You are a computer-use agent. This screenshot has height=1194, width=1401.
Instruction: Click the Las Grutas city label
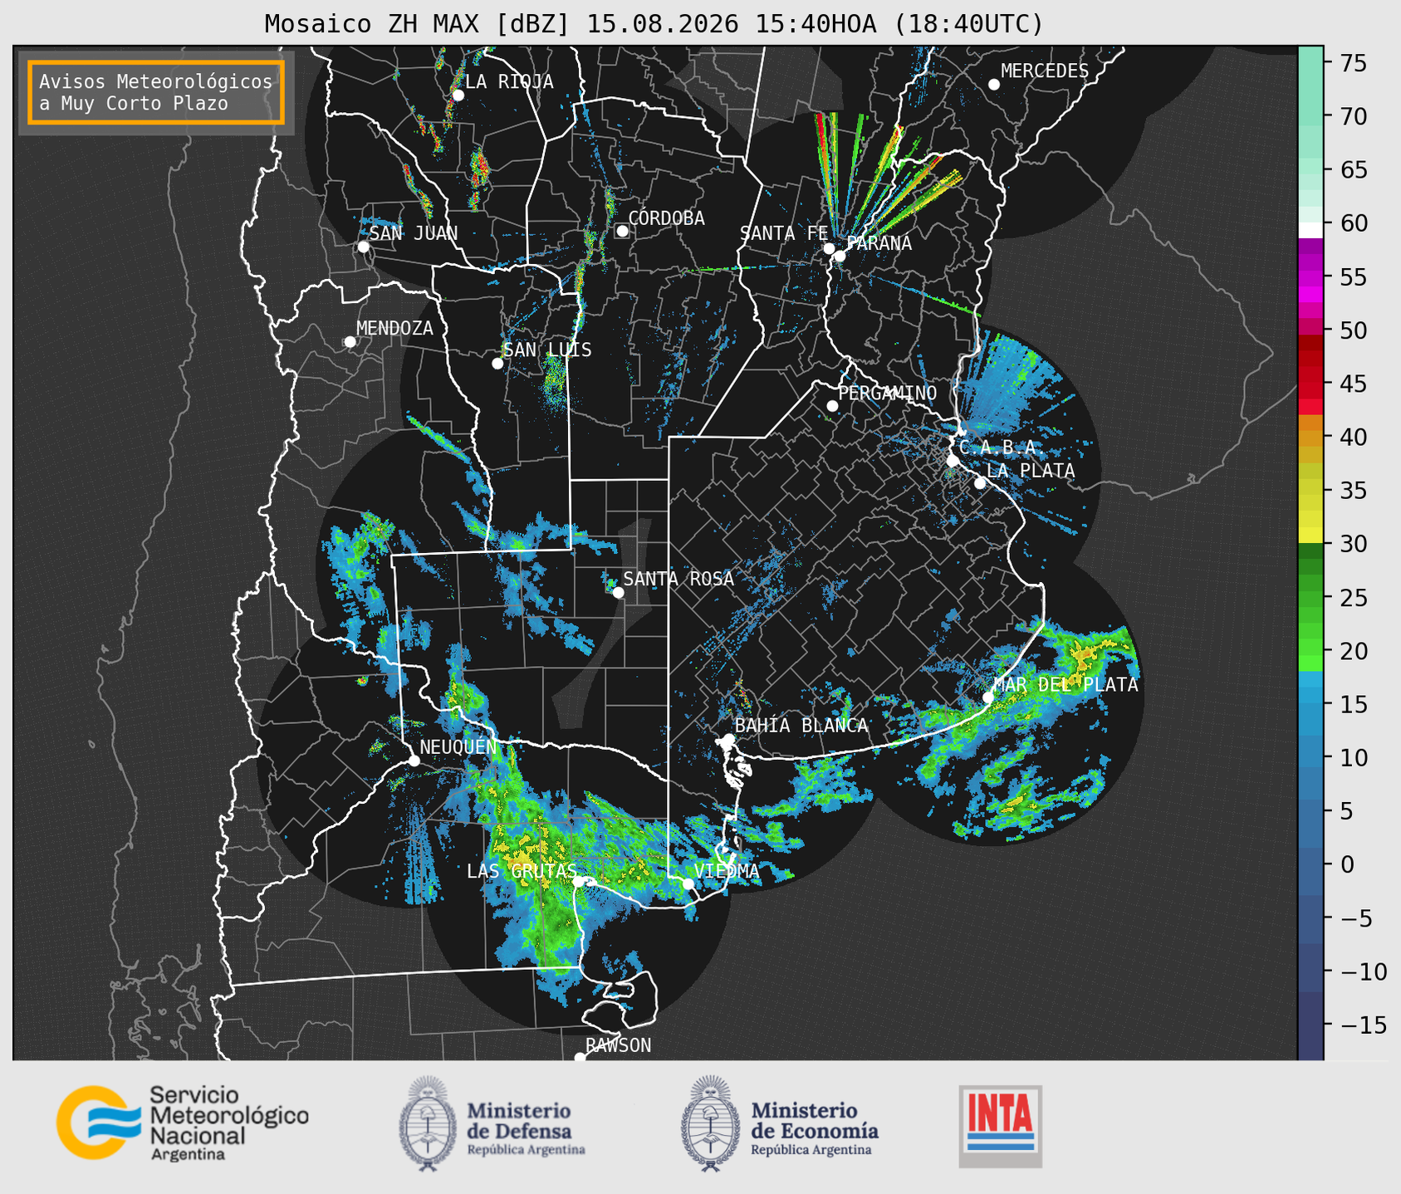[521, 871]
